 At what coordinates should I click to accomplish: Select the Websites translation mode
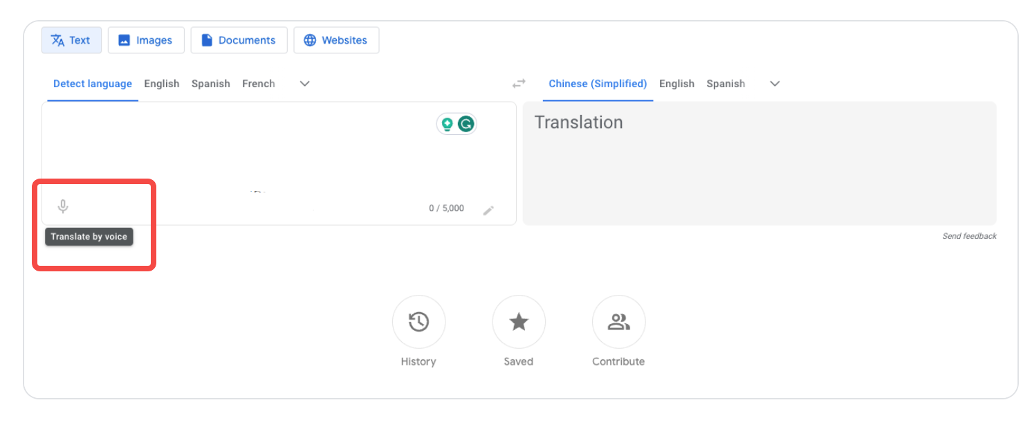[x=336, y=39]
